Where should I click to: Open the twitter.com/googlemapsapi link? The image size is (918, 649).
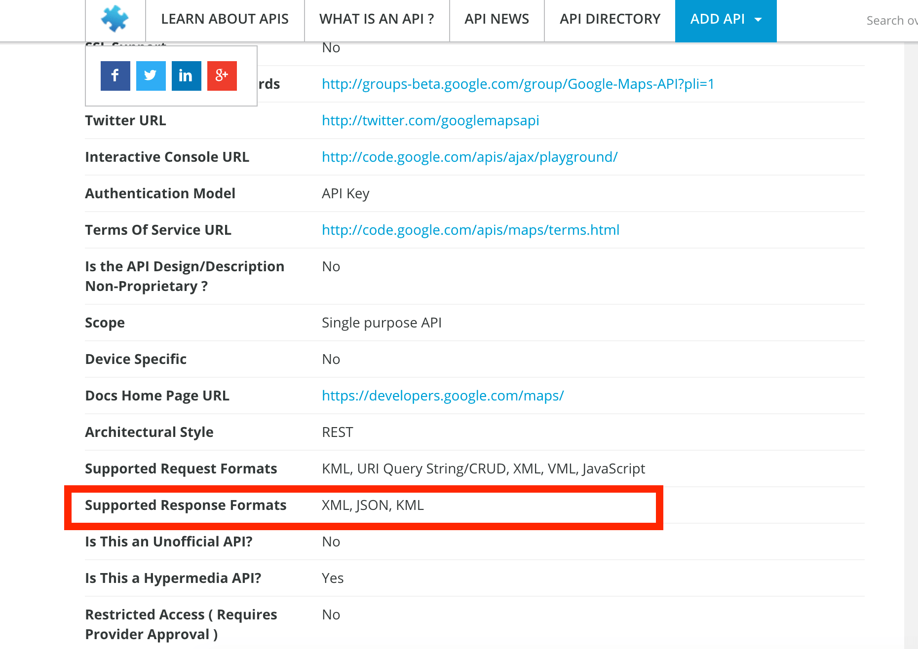pos(430,120)
